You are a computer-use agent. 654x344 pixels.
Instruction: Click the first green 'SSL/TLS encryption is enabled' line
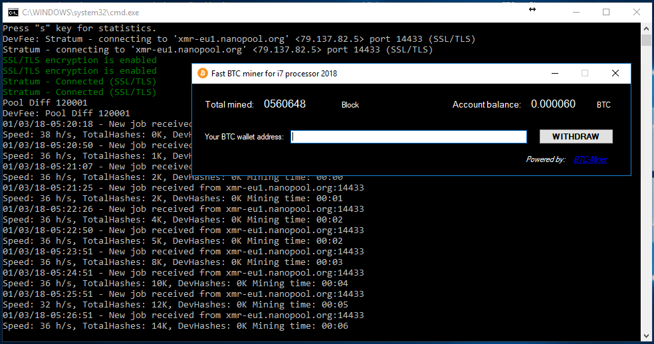[80, 60]
